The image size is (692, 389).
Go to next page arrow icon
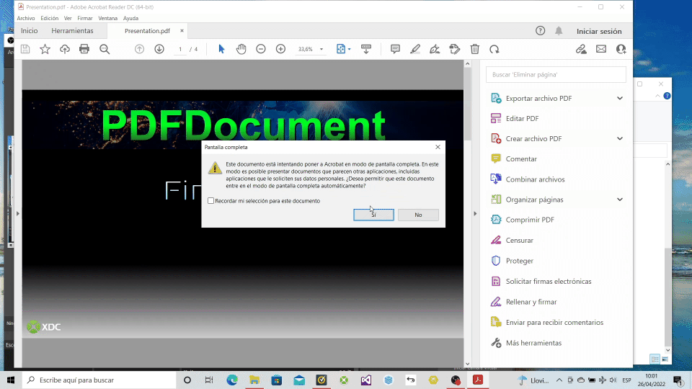tap(159, 49)
